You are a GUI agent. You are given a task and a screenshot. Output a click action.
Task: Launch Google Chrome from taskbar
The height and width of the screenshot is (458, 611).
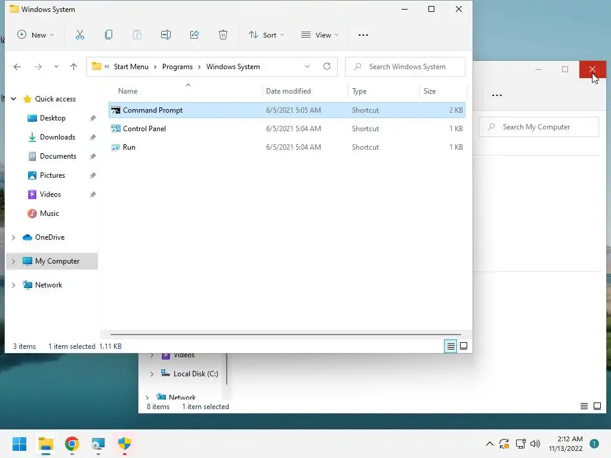[x=72, y=444]
